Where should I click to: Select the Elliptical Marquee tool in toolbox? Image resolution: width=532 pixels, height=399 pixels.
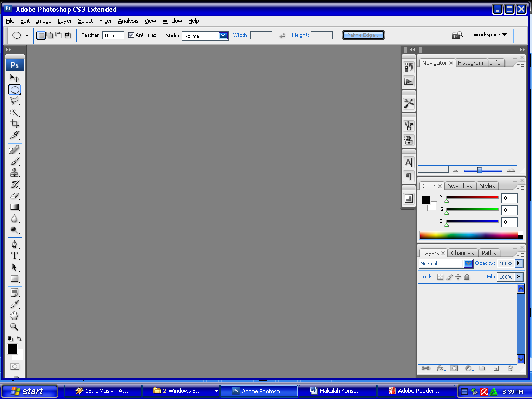pyautogui.click(x=15, y=89)
